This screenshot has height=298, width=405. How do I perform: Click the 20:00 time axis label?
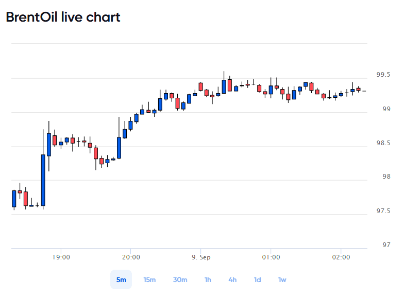point(131,257)
